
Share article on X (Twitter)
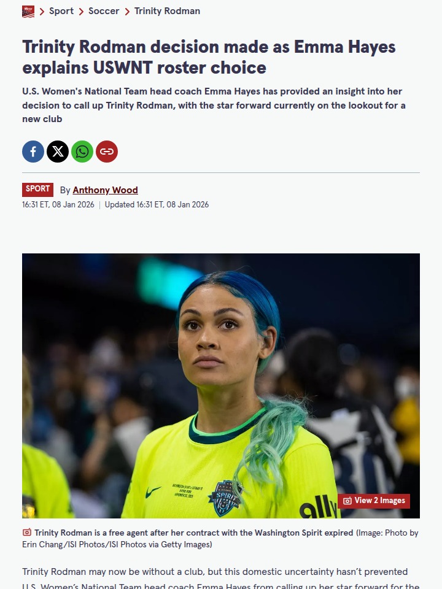coord(58,152)
